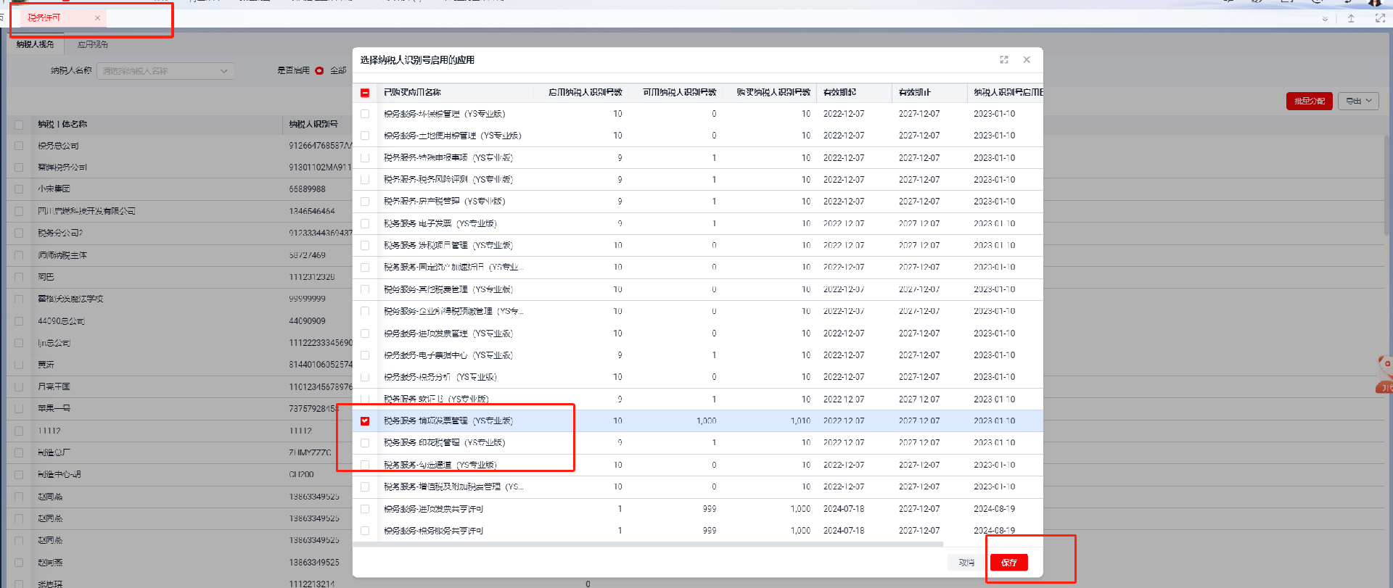
Task: Click the user avatar in the top-right corner
Action: (1374, 2)
